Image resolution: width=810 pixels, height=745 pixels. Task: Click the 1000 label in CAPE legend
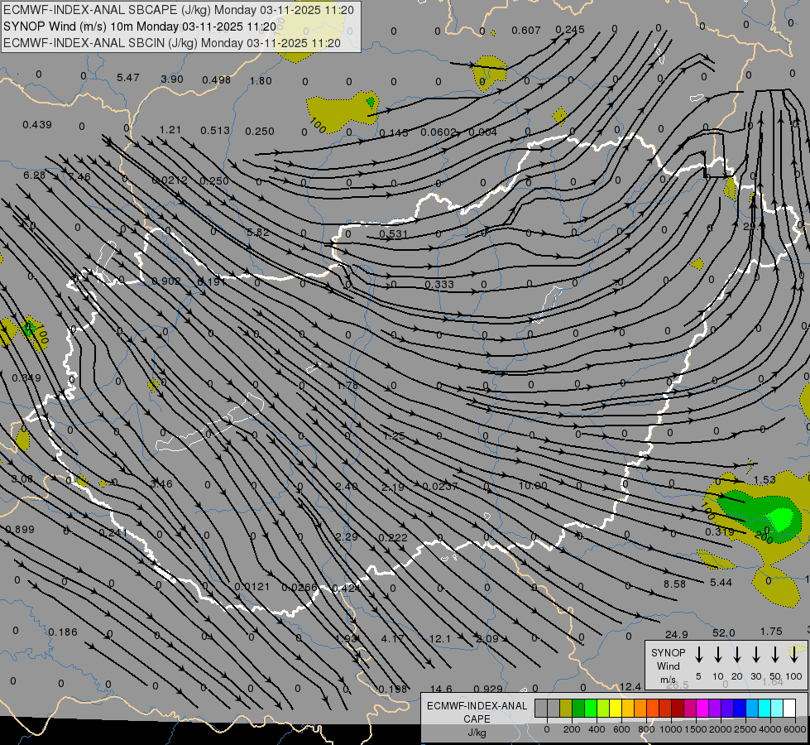pyautogui.click(x=670, y=729)
